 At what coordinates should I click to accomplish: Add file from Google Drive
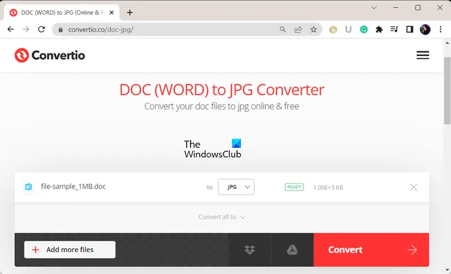(293, 250)
